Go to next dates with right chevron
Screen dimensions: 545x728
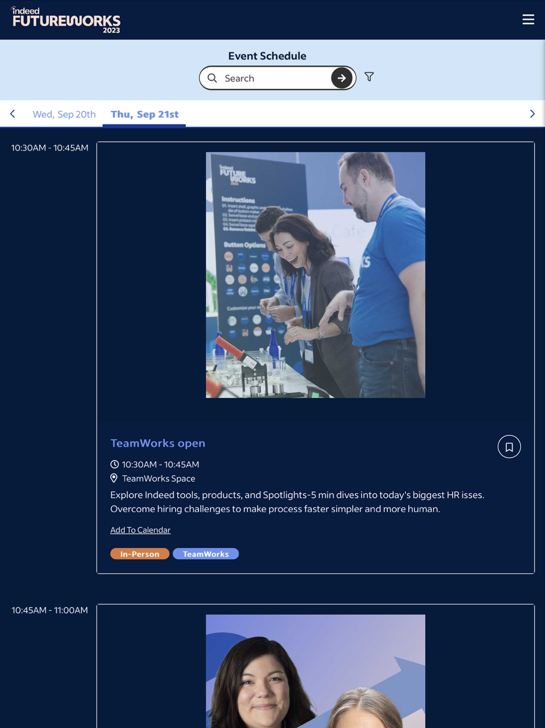532,114
